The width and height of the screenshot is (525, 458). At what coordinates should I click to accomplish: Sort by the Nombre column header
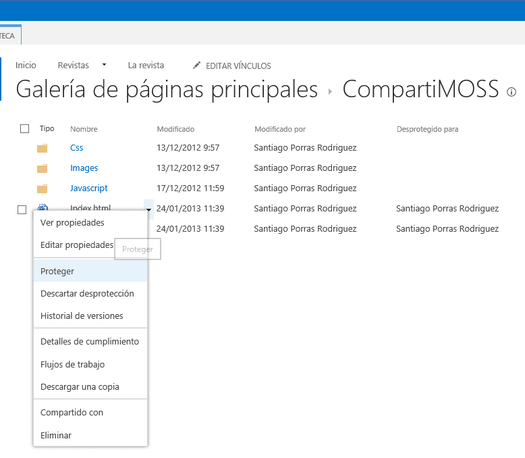pyautogui.click(x=84, y=129)
